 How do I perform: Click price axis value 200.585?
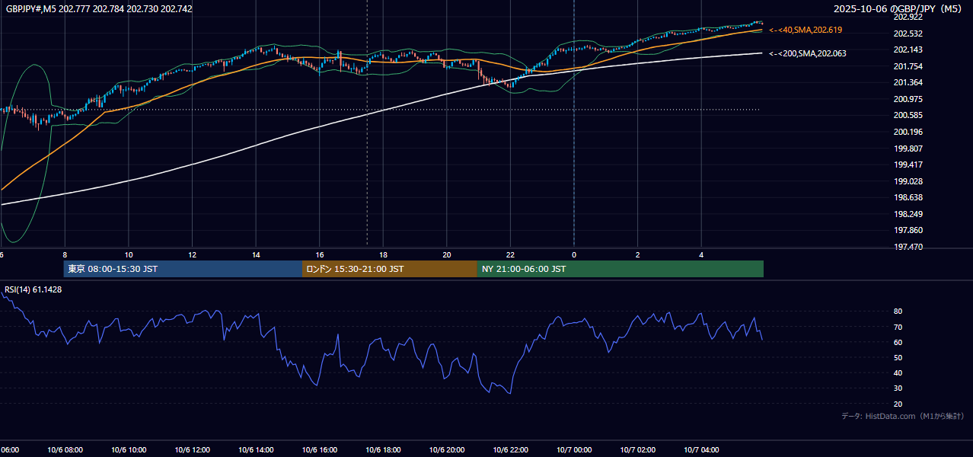click(x=908, y=115)
